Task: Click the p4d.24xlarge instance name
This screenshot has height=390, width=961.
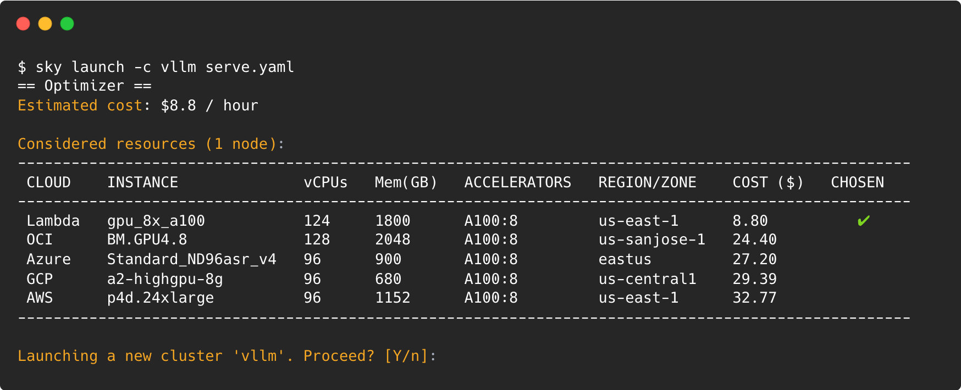Action: tap(161, 298)
